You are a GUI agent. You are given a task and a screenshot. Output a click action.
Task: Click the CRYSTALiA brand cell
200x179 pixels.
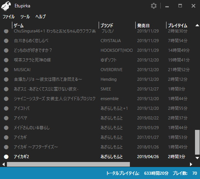coord(111,41)
